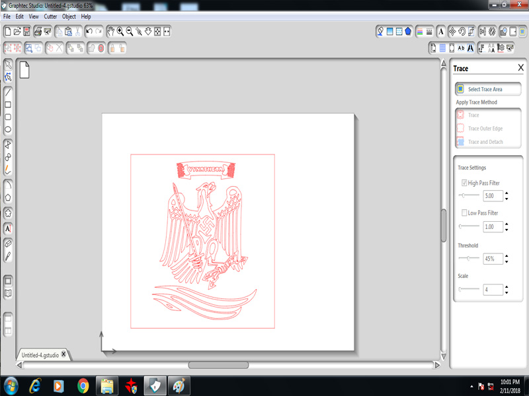Image resolution: width=529 pixels, height=396 pixels.
Task: Open the Trace panel icon in toolbar
Action: 522,31
